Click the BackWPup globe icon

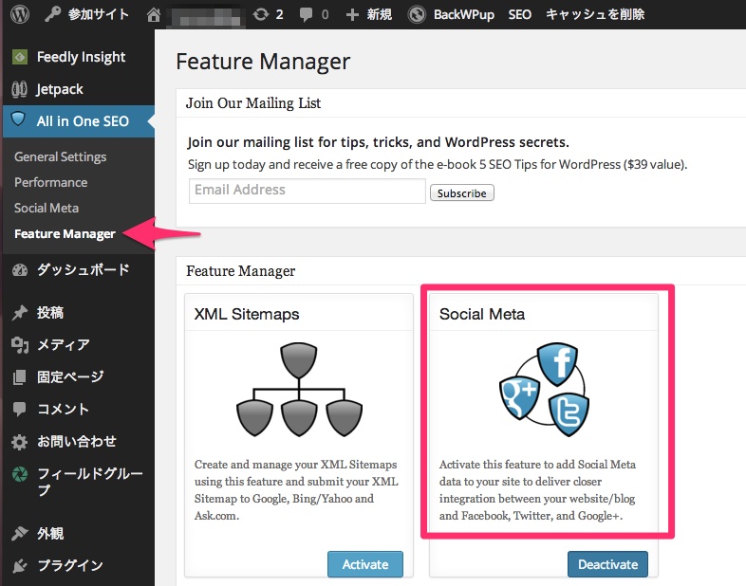(x=417, y=14)
